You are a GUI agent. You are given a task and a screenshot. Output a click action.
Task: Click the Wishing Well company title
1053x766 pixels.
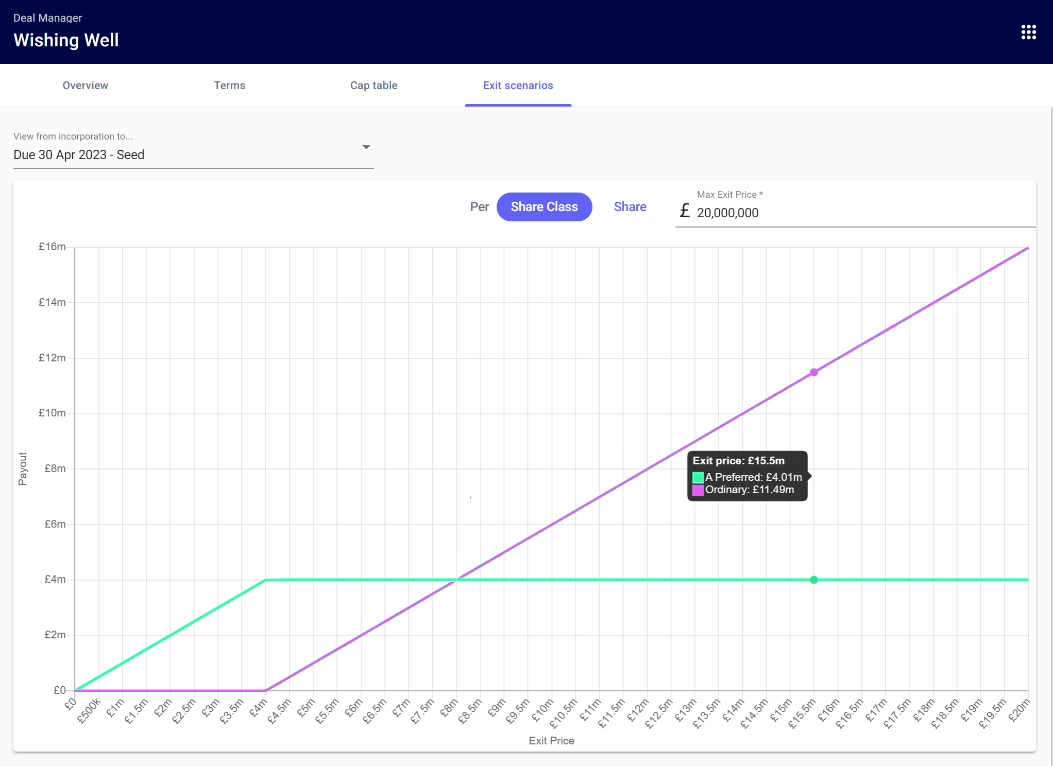pyautogui.click(x=66, y=40)
